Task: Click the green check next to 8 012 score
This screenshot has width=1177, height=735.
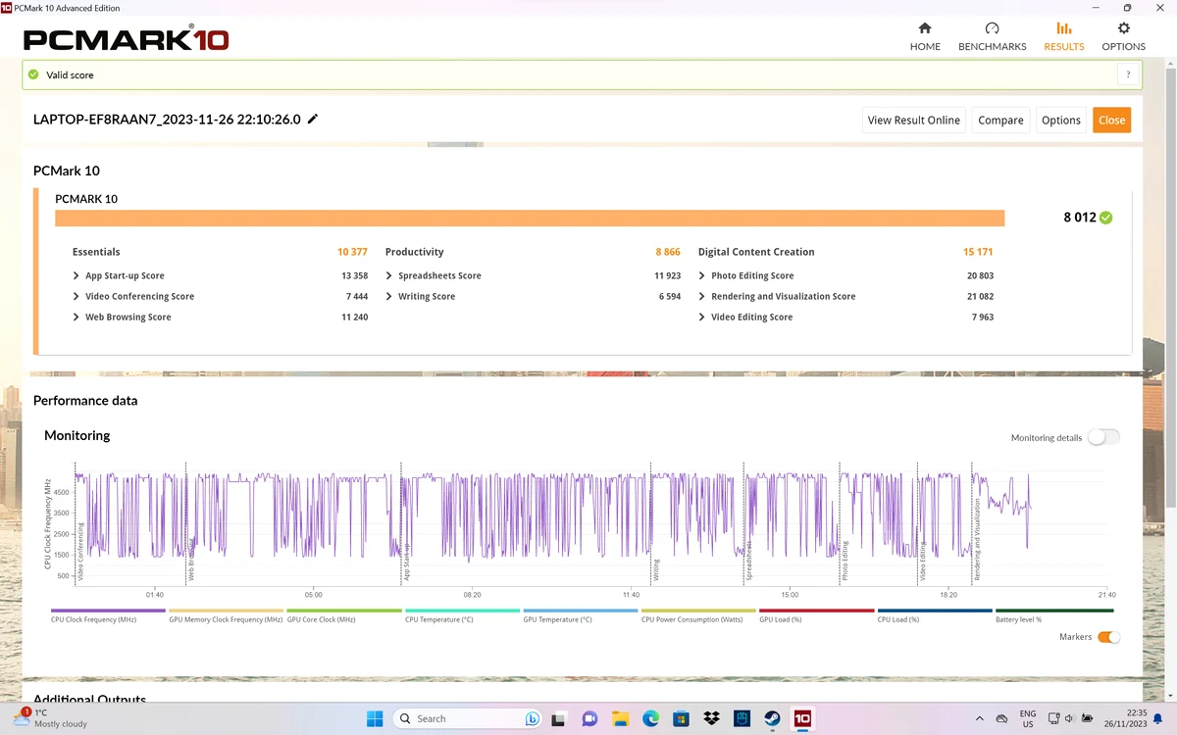Action: [1106, 218]
